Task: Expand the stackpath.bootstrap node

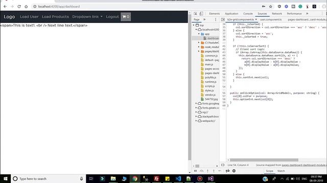Action: (x=196, y=116)
